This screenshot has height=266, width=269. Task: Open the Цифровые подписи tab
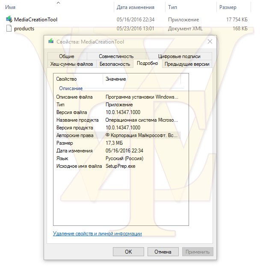click(x=179, y=56)
